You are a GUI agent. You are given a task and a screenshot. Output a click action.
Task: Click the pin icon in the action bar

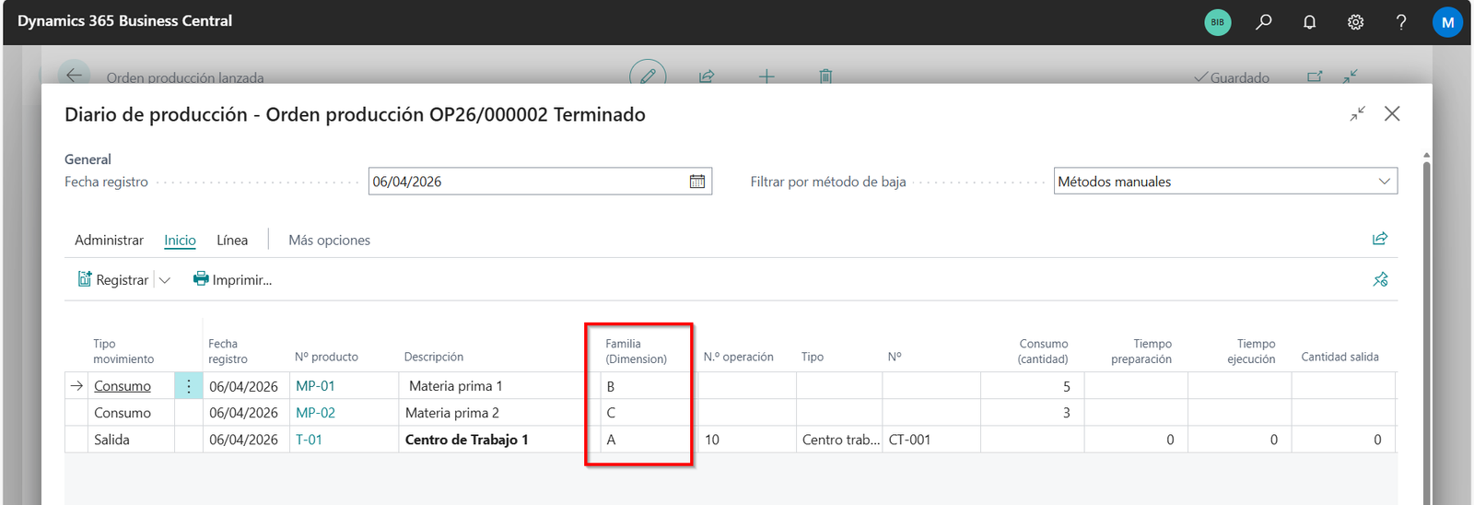pos(1379,279)
